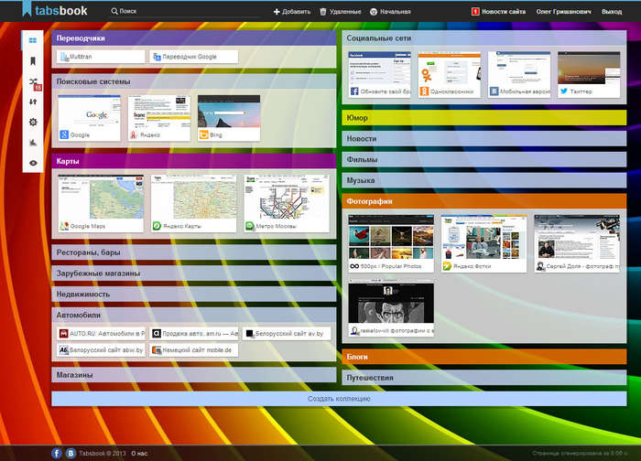Open the Белорусский сайт av.by bookmark
Image resolution: width=641 pixels, height=461 pixels.
[x=287, y=334]
